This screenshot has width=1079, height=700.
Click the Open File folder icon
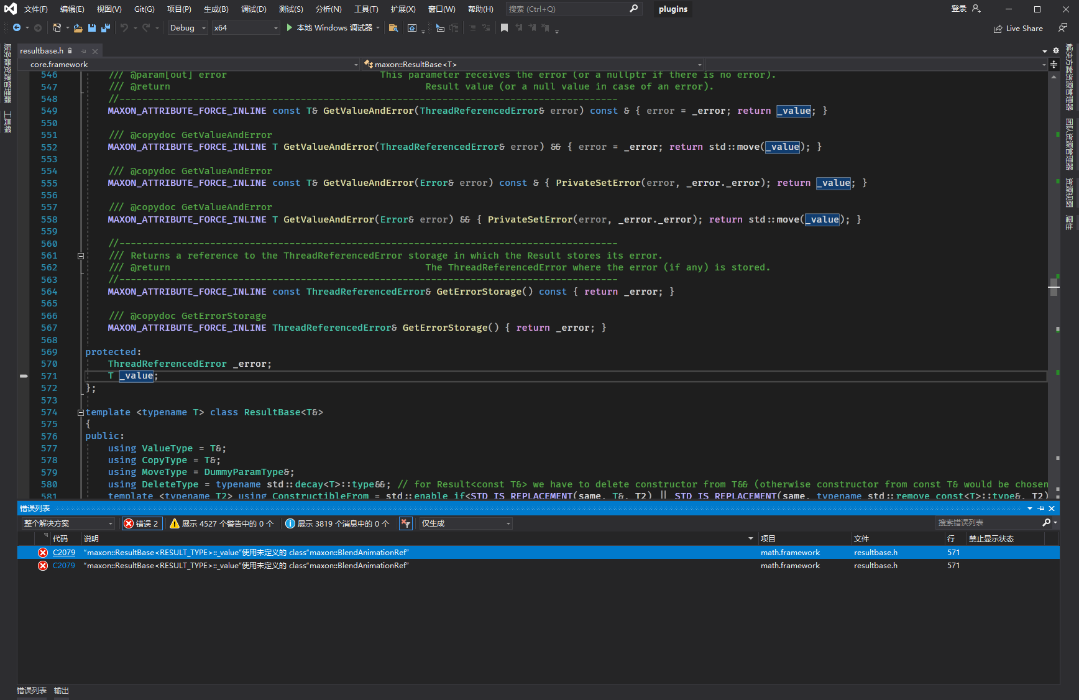click(78, 28)
